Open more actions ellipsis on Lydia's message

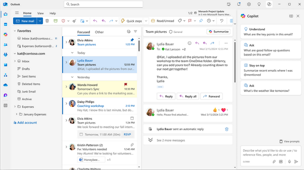pos(226,43)
